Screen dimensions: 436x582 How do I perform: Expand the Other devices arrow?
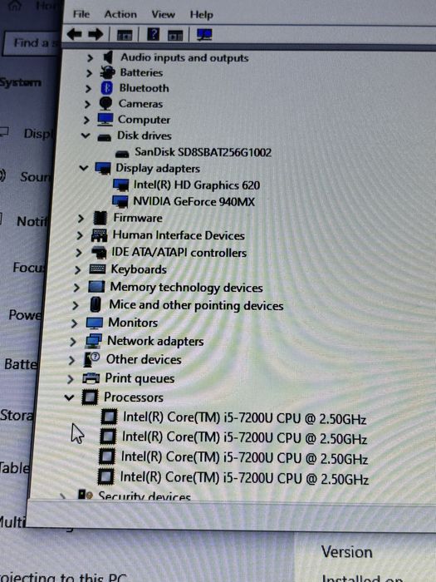(x=71, y=360)
